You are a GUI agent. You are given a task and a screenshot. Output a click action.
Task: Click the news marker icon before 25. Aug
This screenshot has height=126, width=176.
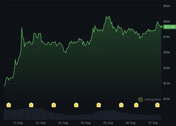point(99,105)
